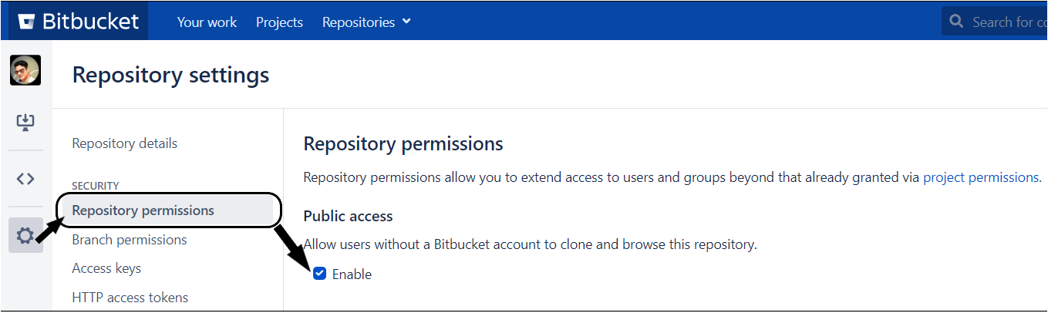Select Repository details in settings sidebar
This screenshot has height=313, width=1048.
pyautogui.click(x=125, y=143)
